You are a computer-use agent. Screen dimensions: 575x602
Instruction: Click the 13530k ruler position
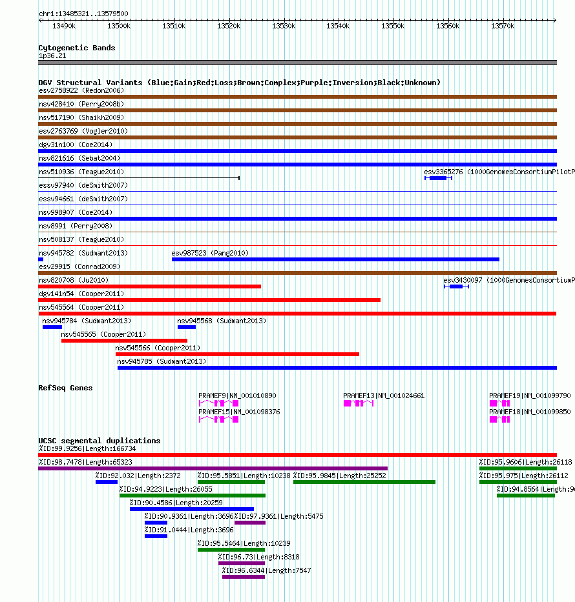284,26
